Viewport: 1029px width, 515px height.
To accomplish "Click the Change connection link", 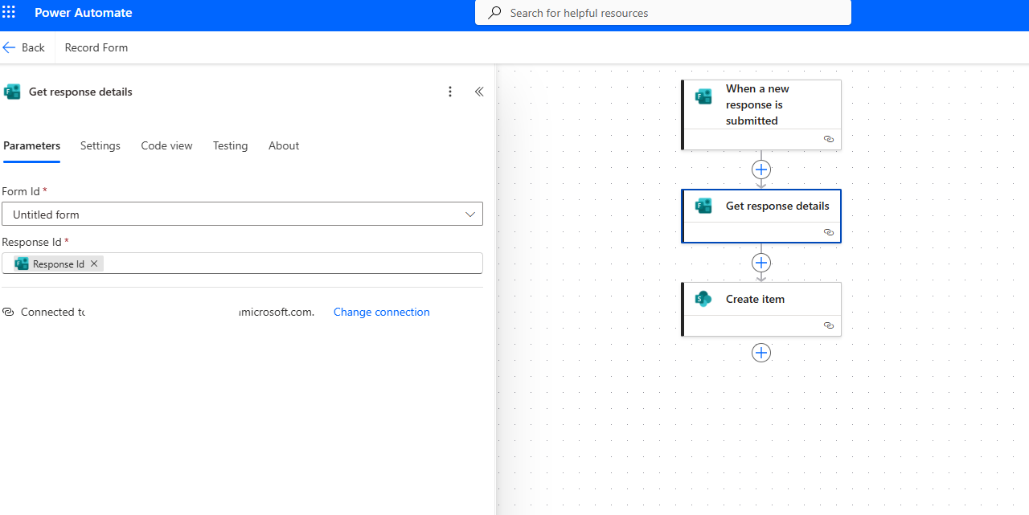I will tap(381, 312).
